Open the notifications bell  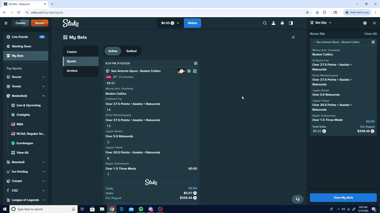[282, 23]
